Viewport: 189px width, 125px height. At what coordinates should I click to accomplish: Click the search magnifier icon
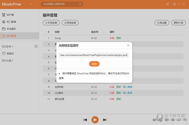tap(80, 4)
